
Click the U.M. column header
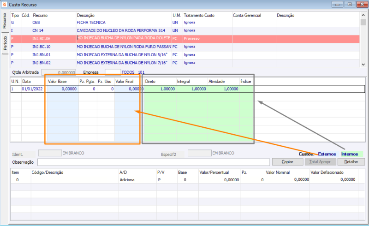coord(177,16)
